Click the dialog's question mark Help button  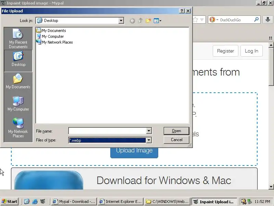point(182,11)
